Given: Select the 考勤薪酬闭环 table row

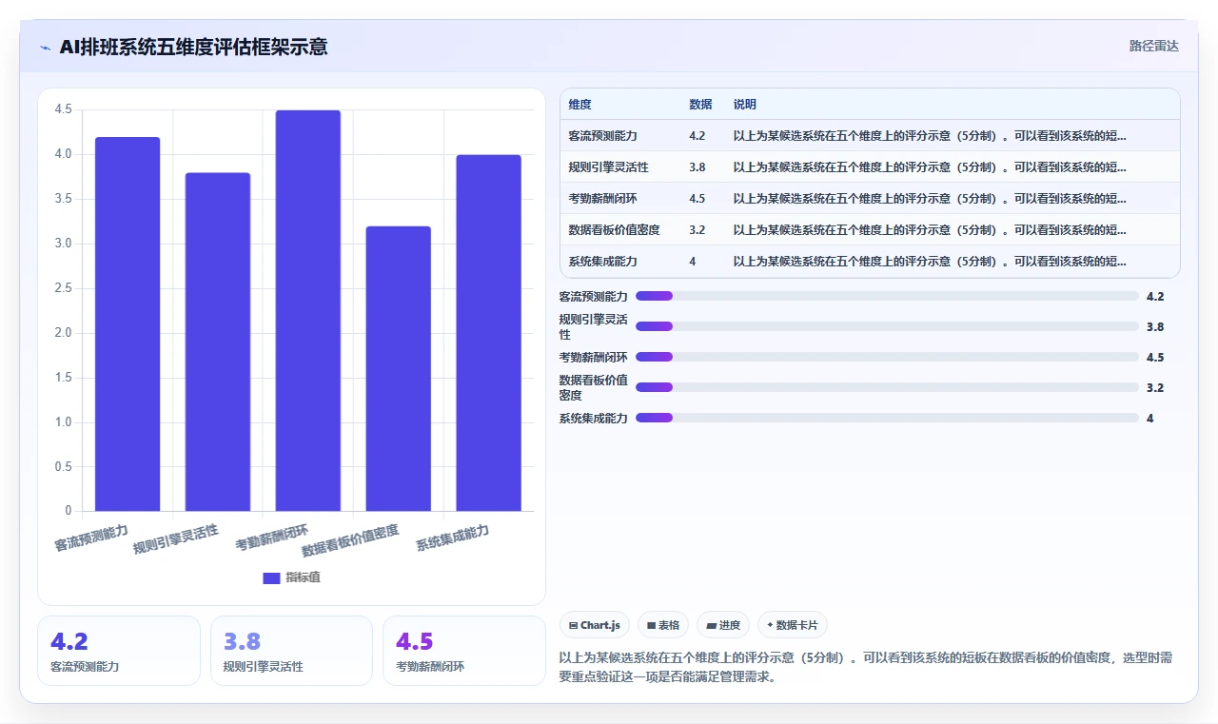Looking at the screenshot, I should pyautogui.click(x=870, y=199).
